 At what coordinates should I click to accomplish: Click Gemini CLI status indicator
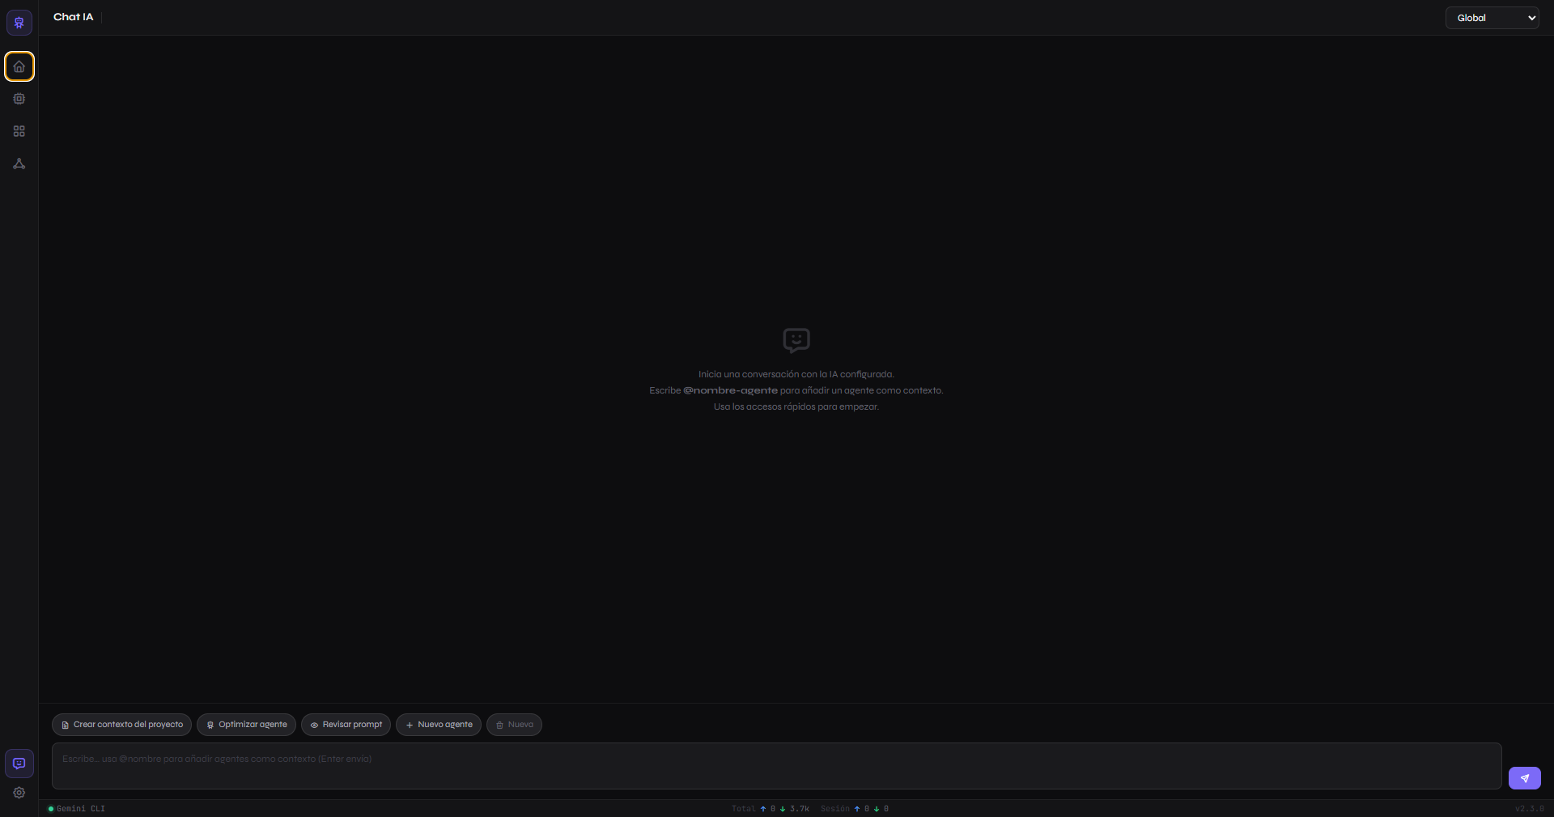[x=77, y=809]
